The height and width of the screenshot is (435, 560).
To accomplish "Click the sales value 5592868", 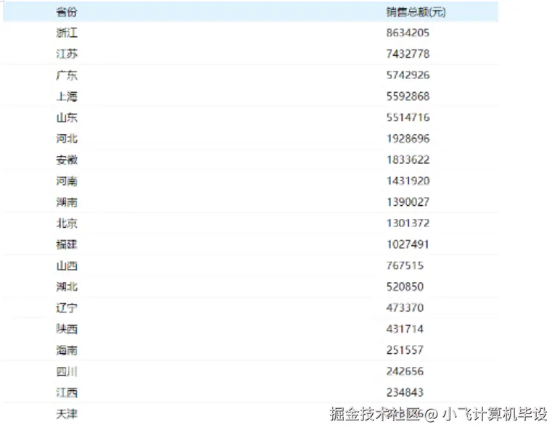I will [x=408, y=96].
